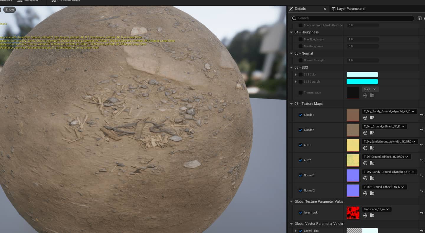Image resolution: width=425 pixels, height=233 pixels.
Task: Enable Max Roughness override checkbox
Action: click(x=300, y=39)
